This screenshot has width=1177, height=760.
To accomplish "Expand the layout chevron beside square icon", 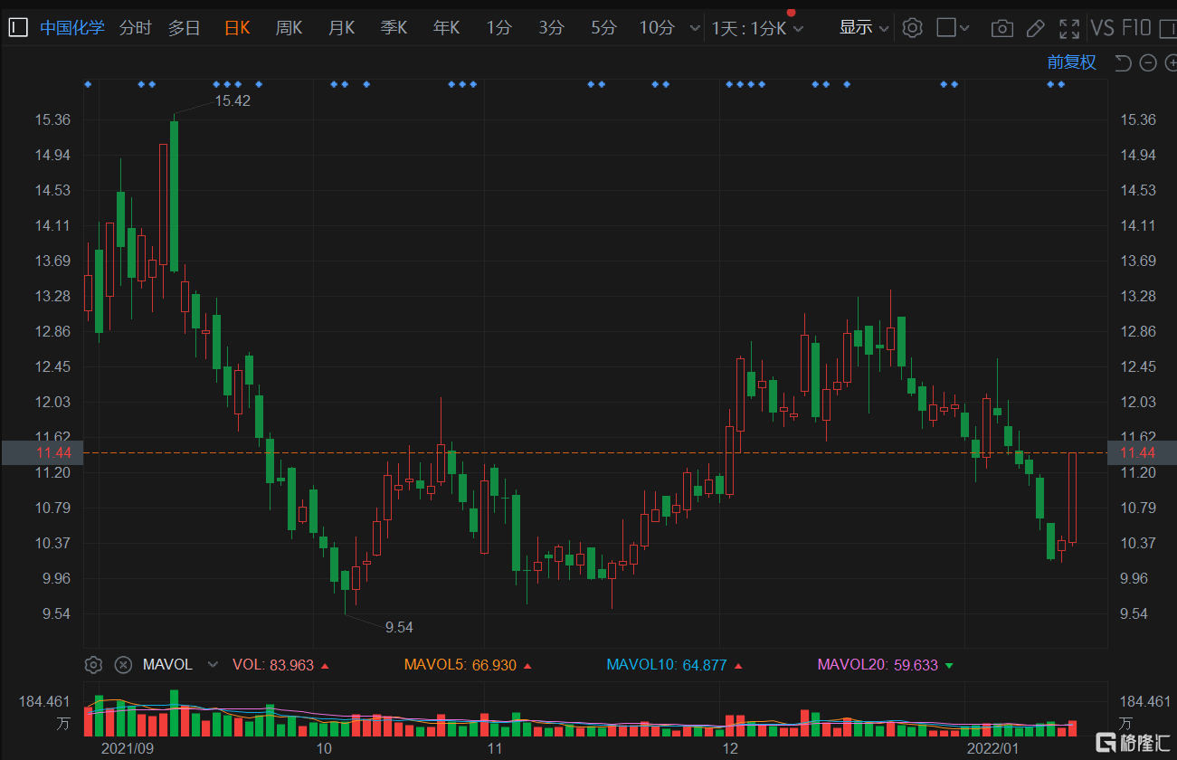I will (x=964, y=28).
